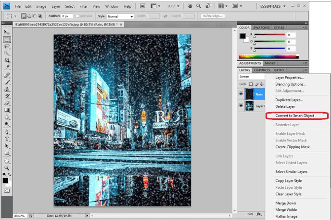Enable the lock transparent pixels option
The width and height of the screenshot is (331, 220).
[251, 84]
